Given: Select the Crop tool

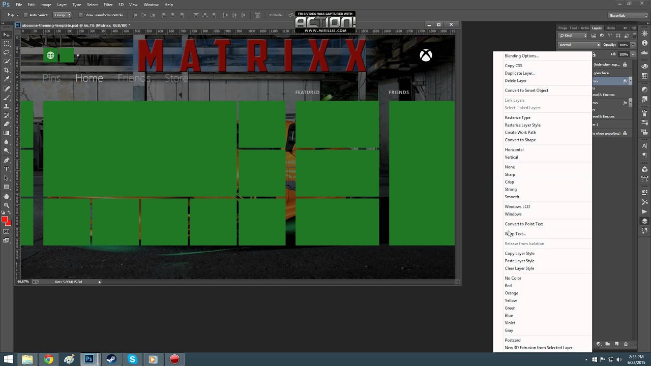Looking at the screenshot, I should coord(7,70).
